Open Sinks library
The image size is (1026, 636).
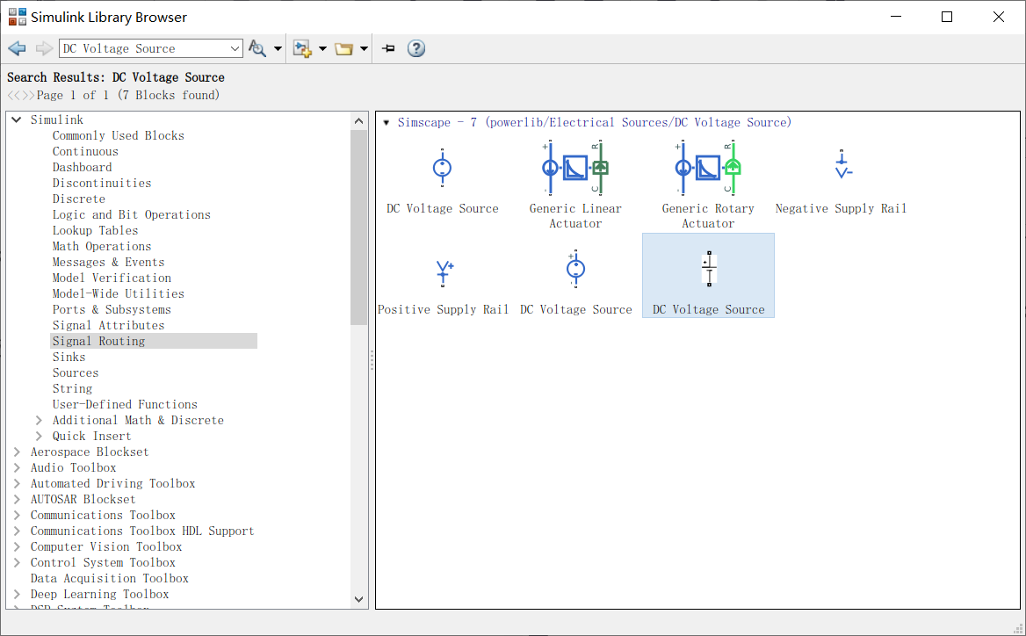click(x=69, y=357)
